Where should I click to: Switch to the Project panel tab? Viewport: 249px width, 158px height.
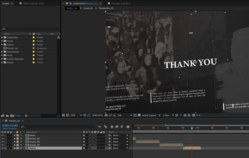pos(6,3)
